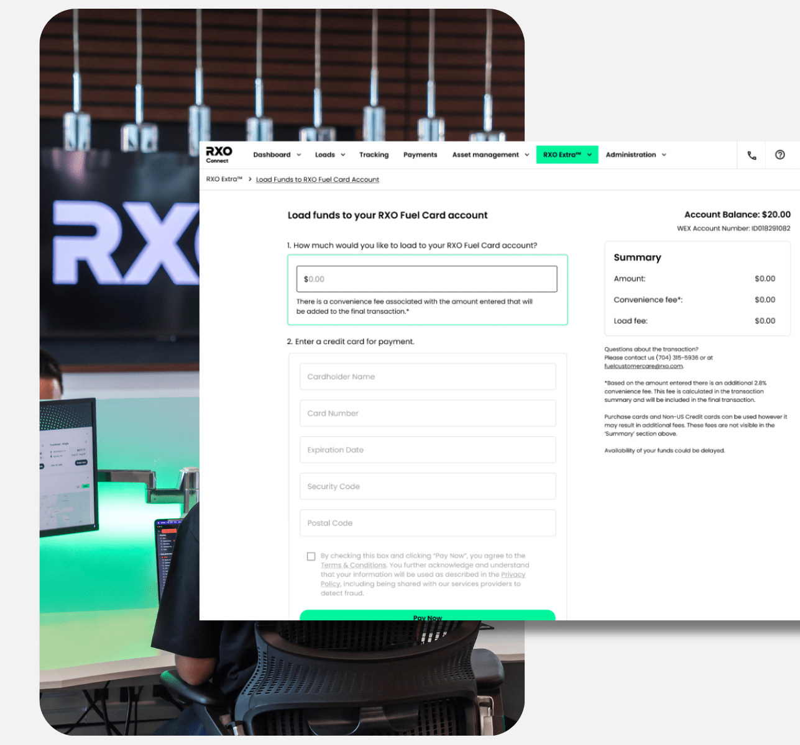Click WEX Account Number ID018291082 text
The height and width of the screenshot is (745, 800).
733,228
